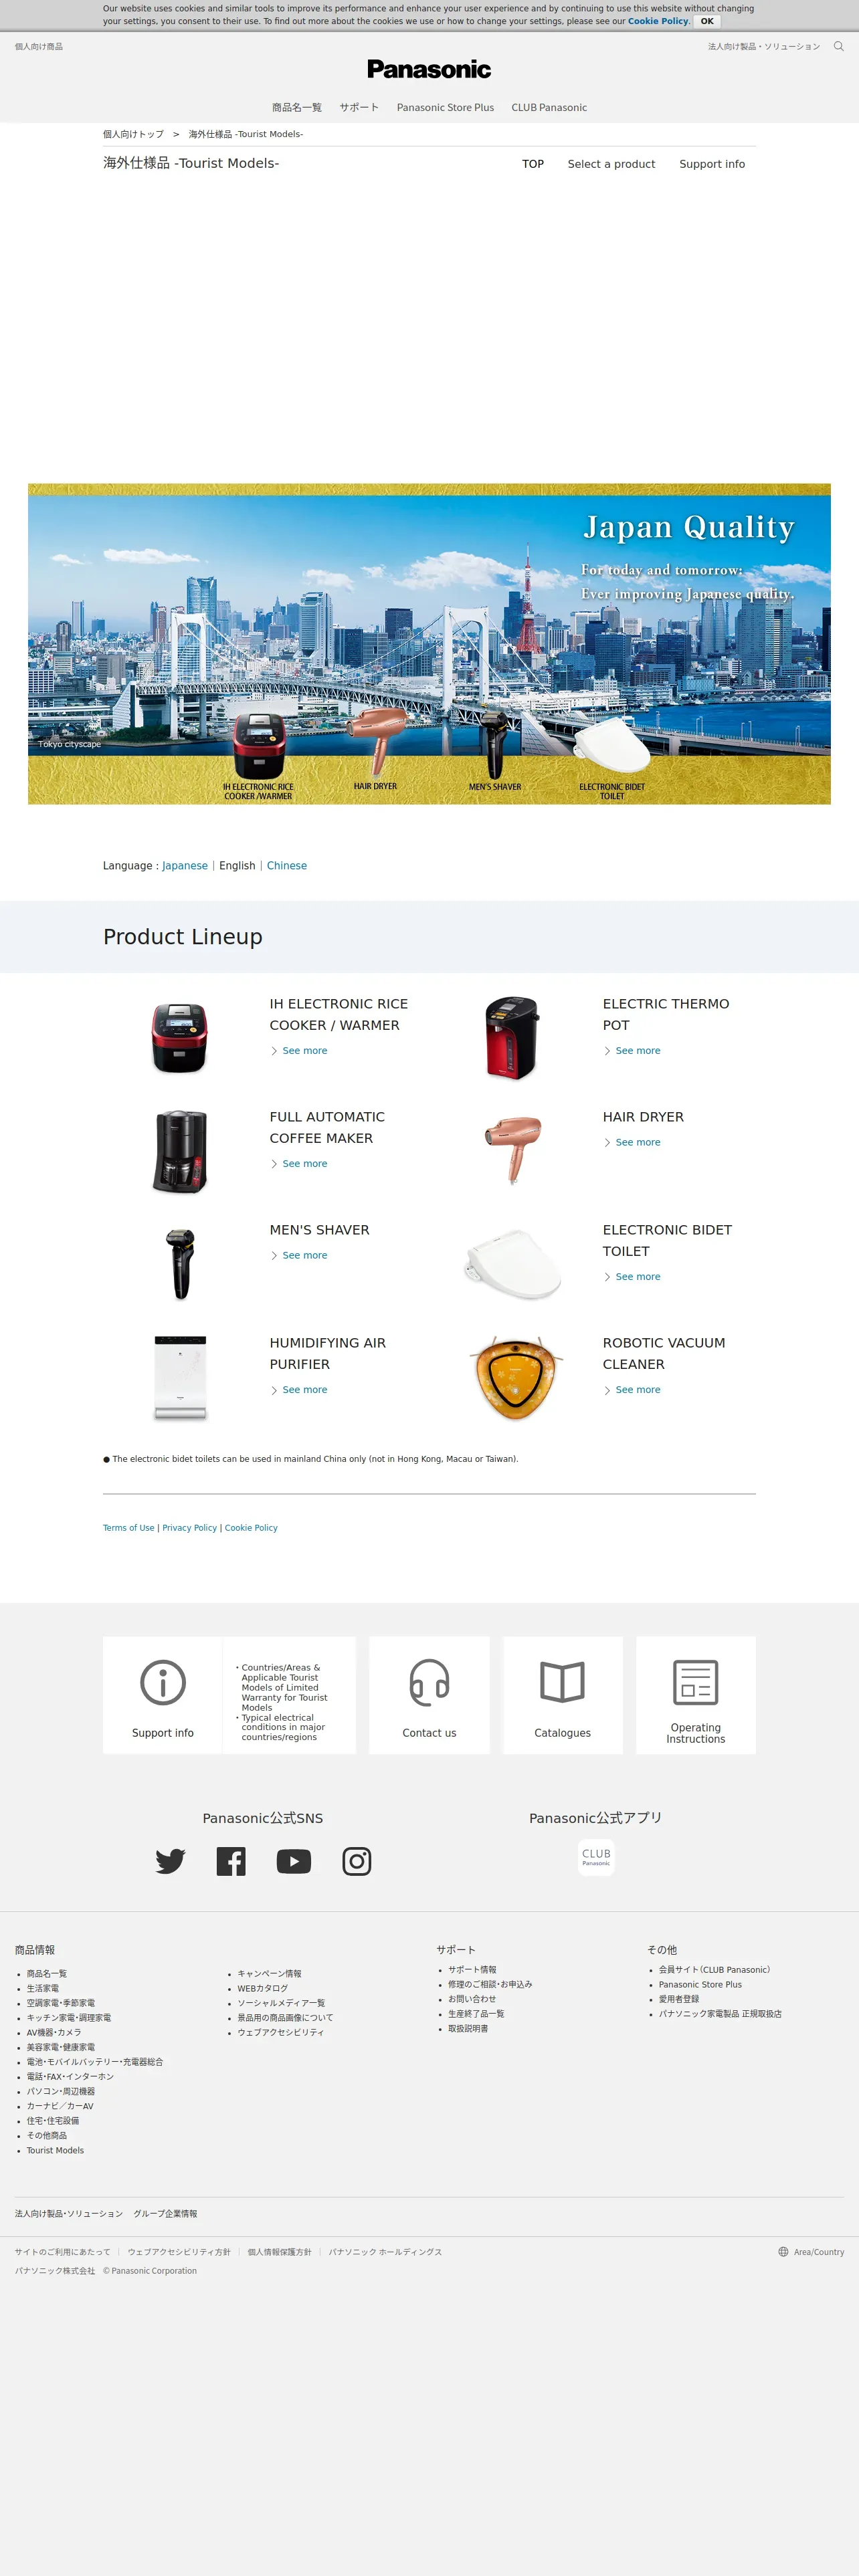This screenshot has width=859, height=2576.
Task: Click the Contact us headset icon
Action: pyautogui.click(x=429, y=1683)
